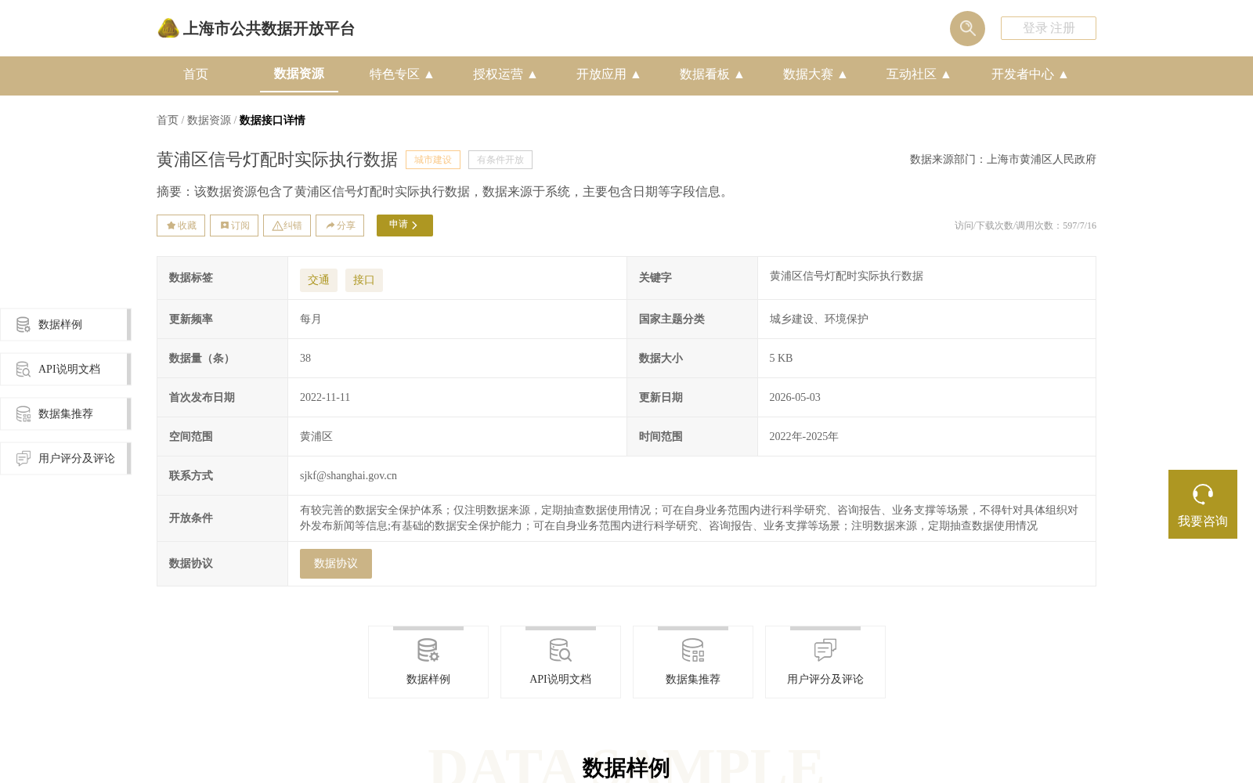Open the 数据协议 button
The width and height of the screenshot is (1253, 783).
point(336,564)
